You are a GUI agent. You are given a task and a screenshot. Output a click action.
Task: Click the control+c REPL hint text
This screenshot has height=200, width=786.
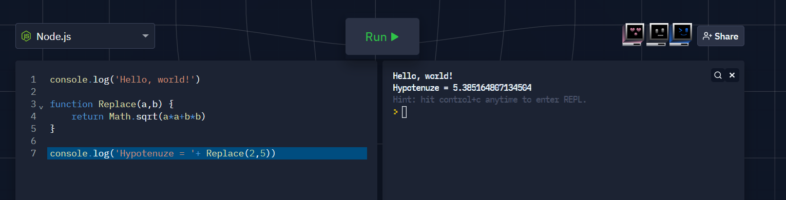[x=489, y=99]
